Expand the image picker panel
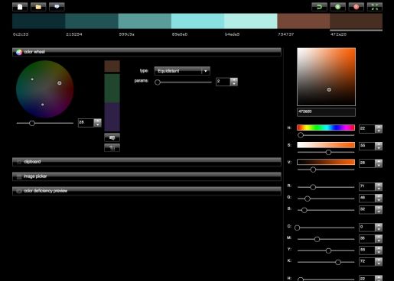Viewport: 394px width, 281px height. coord(147,176)
